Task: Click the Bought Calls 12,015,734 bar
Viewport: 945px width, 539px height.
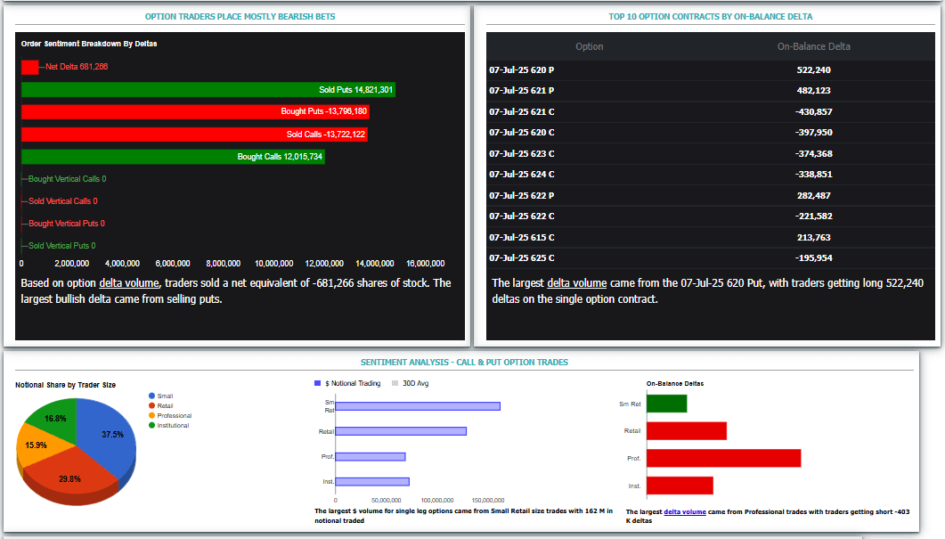Action: pos(173,157)
